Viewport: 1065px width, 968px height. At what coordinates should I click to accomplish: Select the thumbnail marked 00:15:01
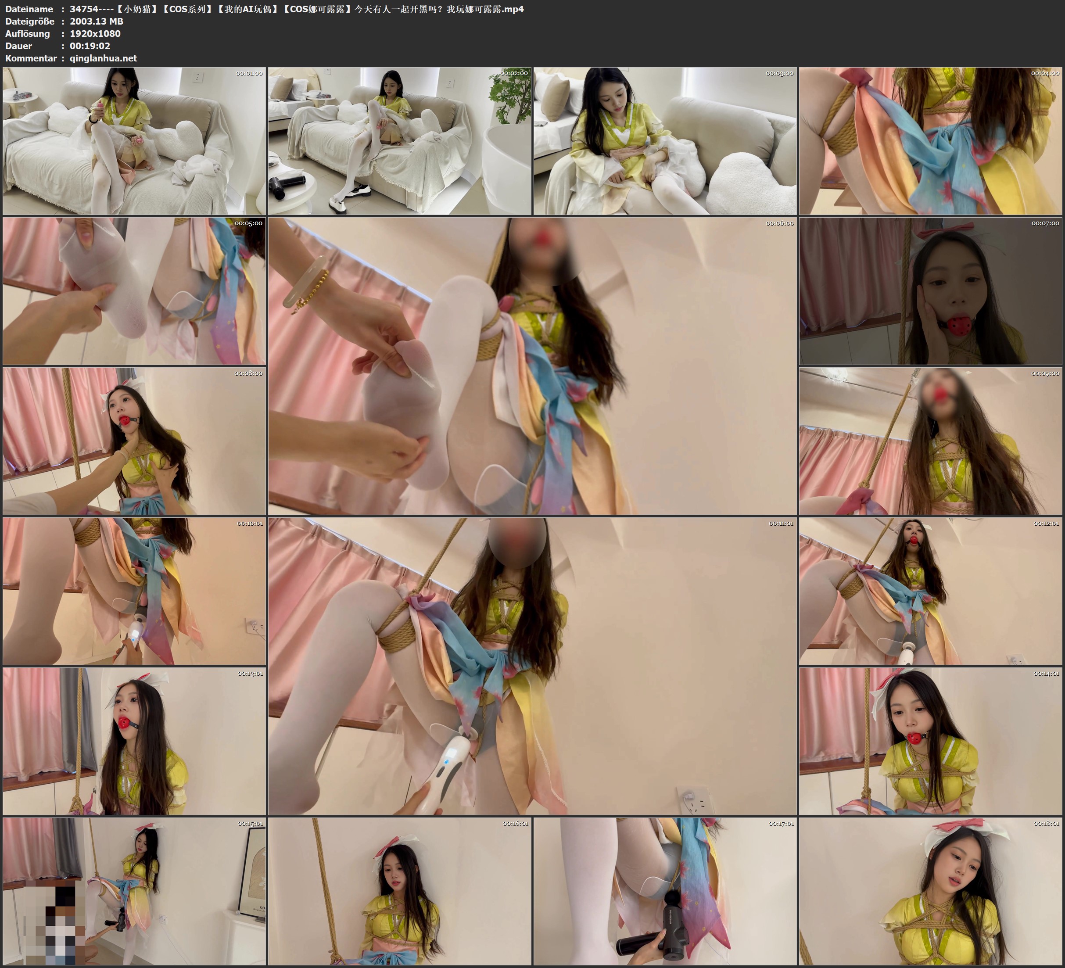coord(134,891)
